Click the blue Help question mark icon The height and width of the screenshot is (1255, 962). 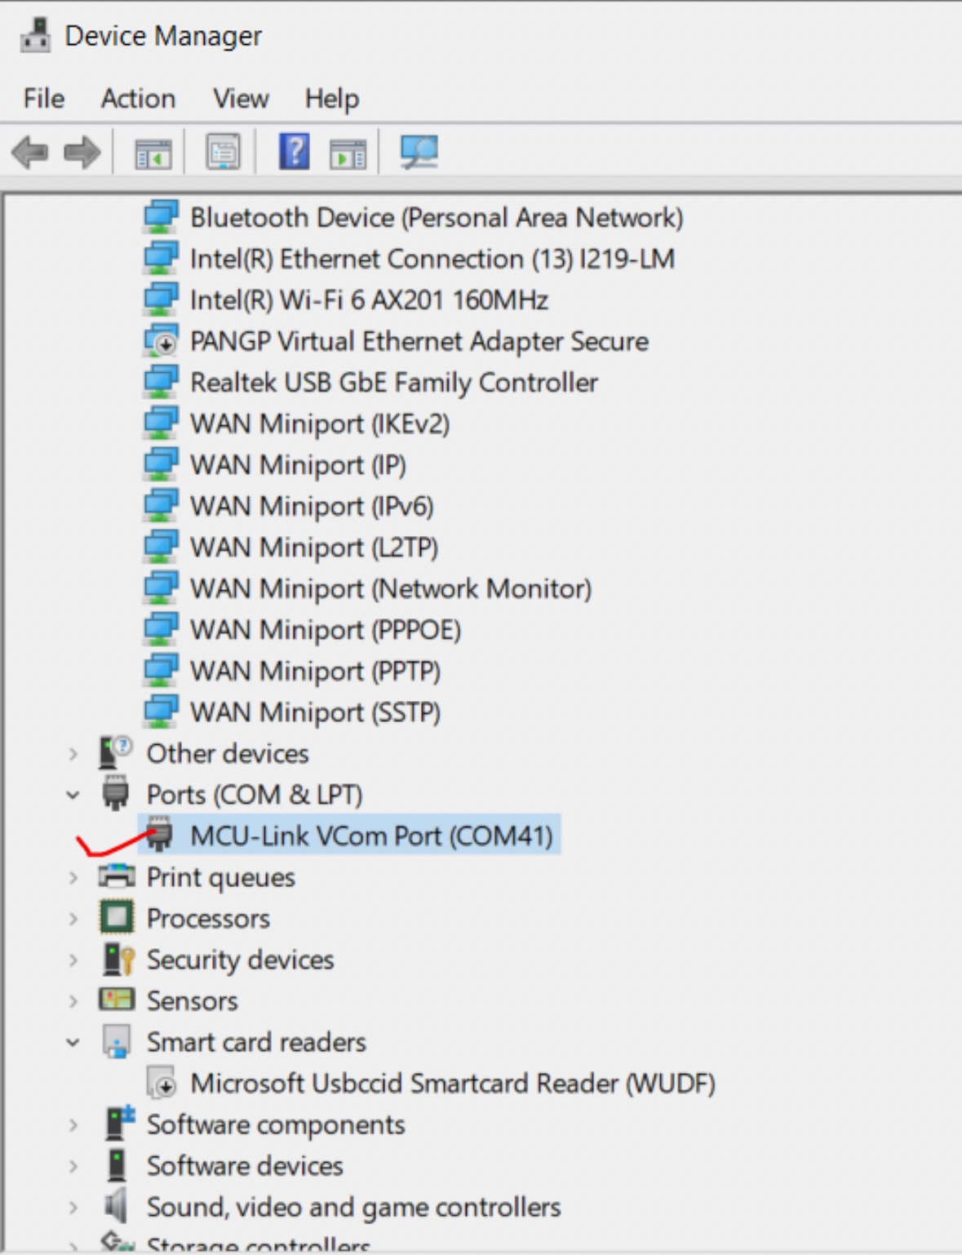(294, 152)
